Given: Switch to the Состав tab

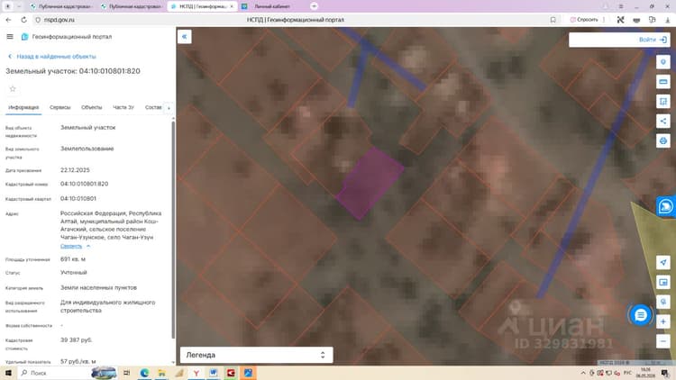Looking at the screenshot, I should [153, 107].
